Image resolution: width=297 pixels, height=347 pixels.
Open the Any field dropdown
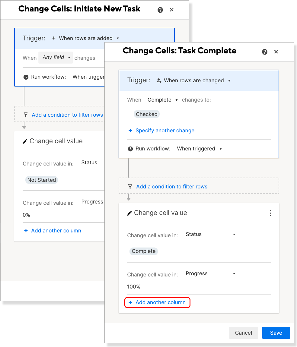(56, 58)
